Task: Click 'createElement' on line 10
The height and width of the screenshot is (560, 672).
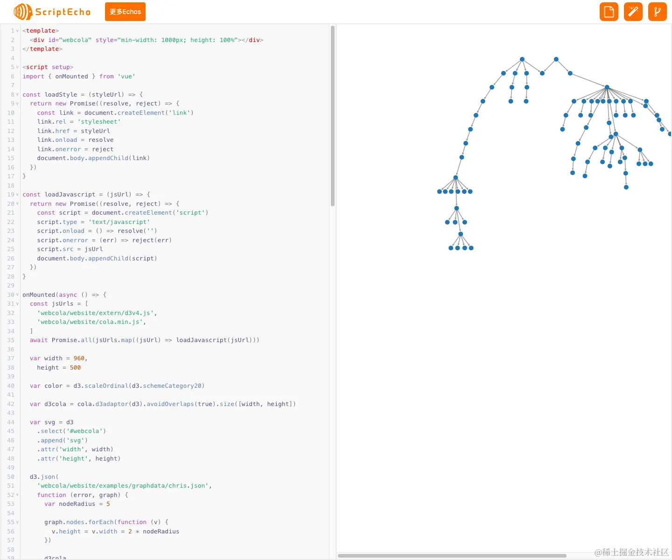Action: coord(141,113)
